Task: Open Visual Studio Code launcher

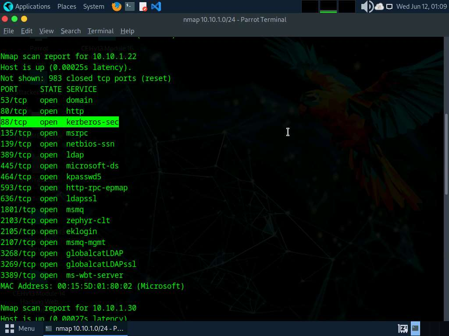Action: 156,7
